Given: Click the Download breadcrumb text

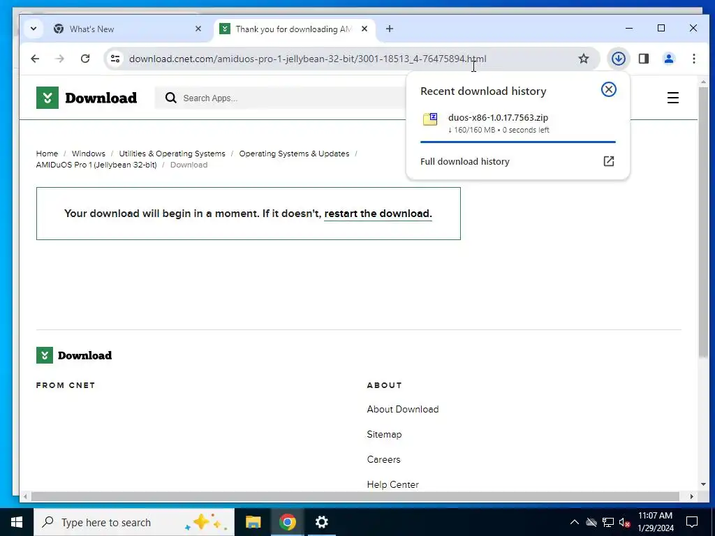Looking at the screenshot, I should tap(189, 165).
